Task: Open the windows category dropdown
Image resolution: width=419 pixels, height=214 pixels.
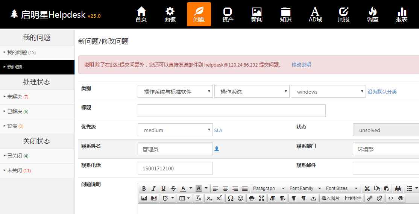Action: point(328,91)
